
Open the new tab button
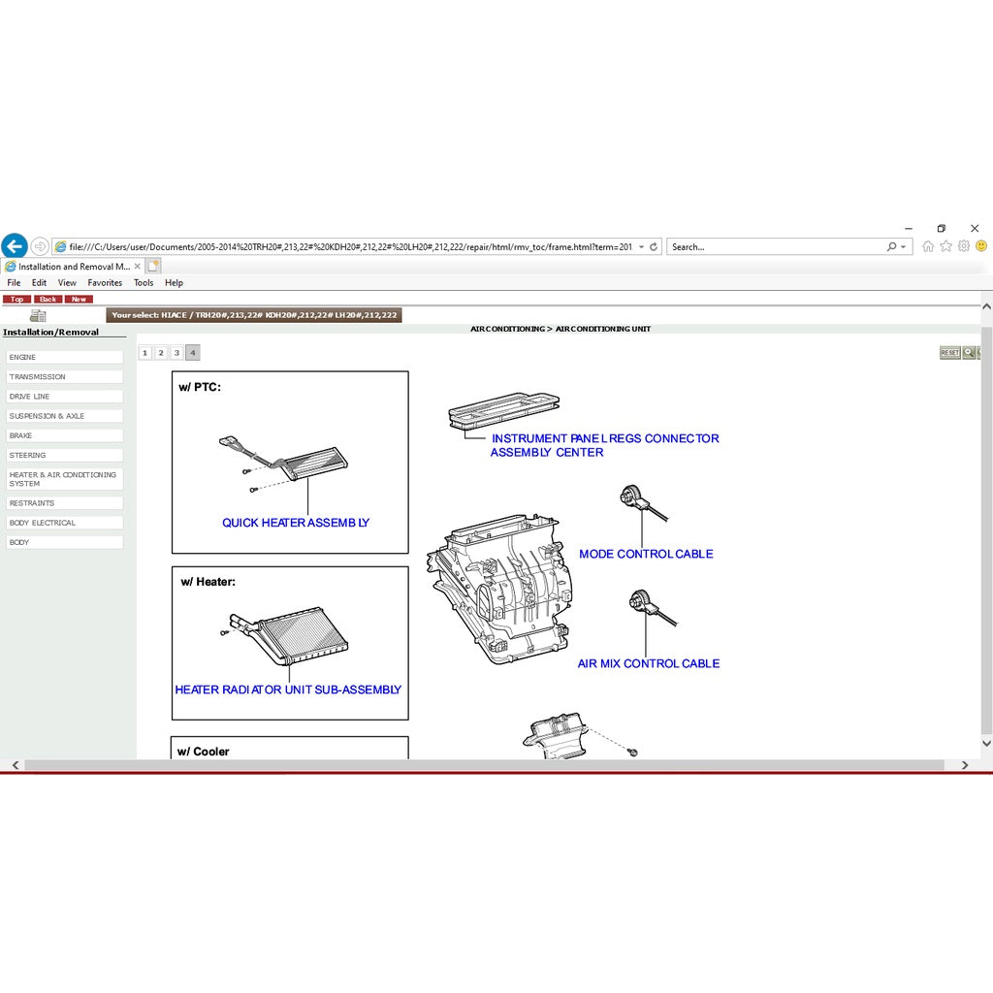[x=153, y=266]
